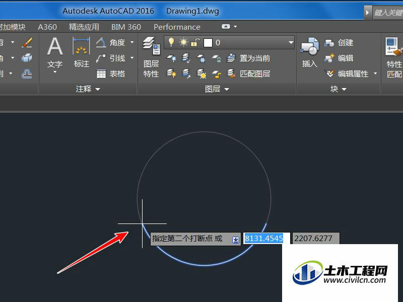403x302 pixels.
Task: Open the layer list dropdown arrow
Action: click(291, 42)
